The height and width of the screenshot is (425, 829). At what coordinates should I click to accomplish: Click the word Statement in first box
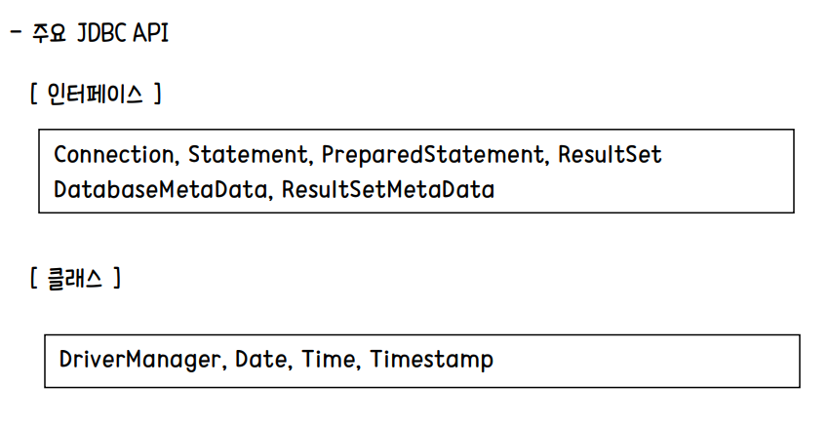point(247,154)
